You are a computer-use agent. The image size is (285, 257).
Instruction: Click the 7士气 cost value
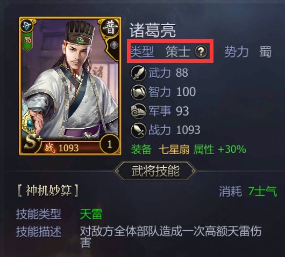pyautogui.click(x=262, y=192)
